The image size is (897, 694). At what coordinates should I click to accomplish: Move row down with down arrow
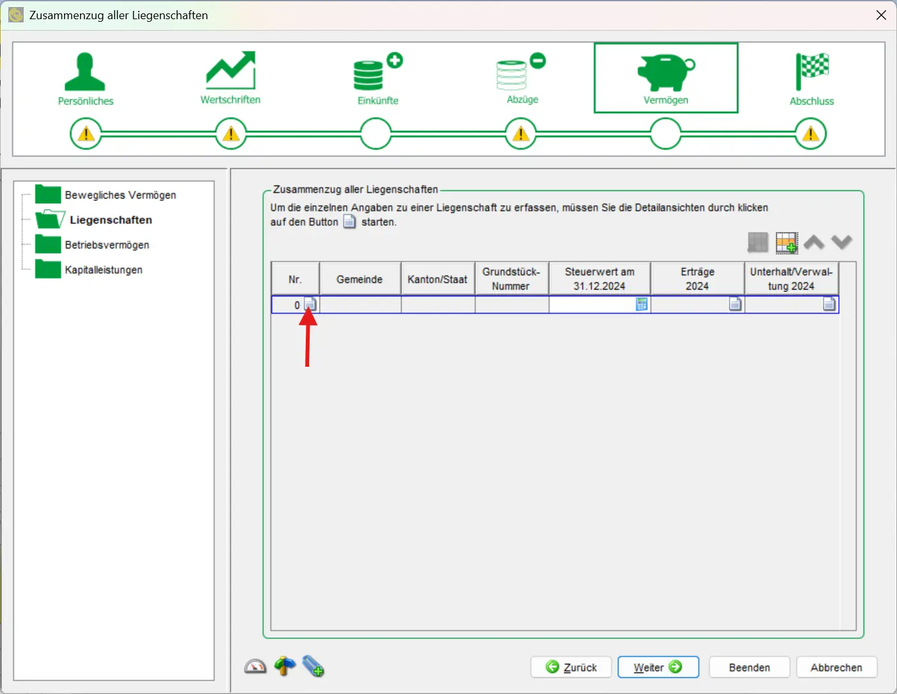coord(842,243)
